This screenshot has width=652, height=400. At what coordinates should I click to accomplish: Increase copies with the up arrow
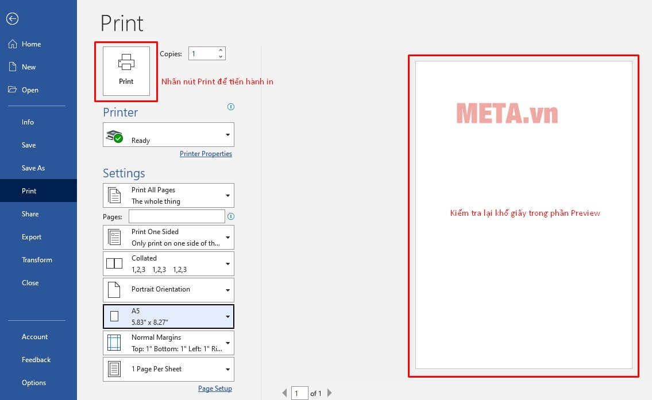(221, 51)
